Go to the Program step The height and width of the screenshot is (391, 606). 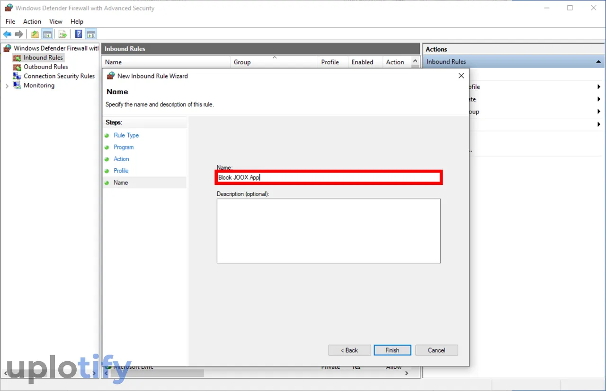pos(124,147)
